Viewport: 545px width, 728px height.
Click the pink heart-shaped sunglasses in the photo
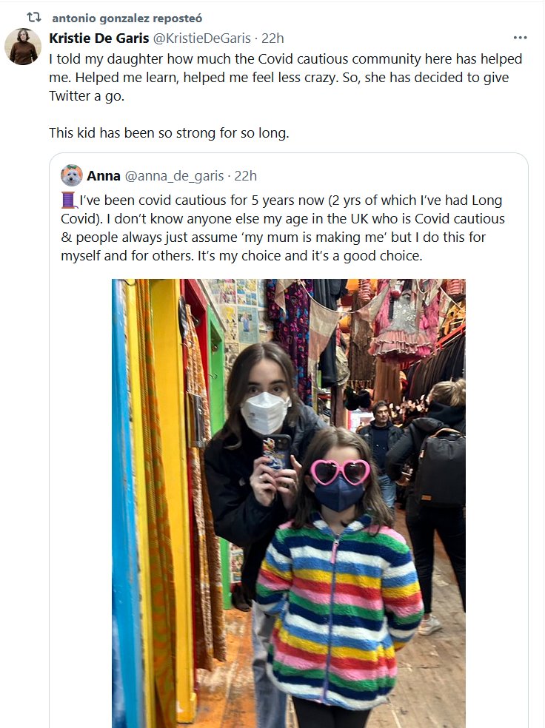(340, 471)
